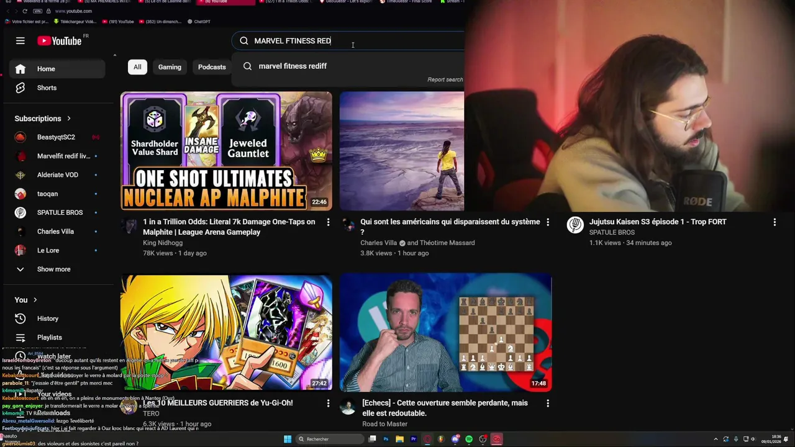Open options menu for Charles Villa video
Viewport: 795px width, 447px height.
click(x=548, y=222)
